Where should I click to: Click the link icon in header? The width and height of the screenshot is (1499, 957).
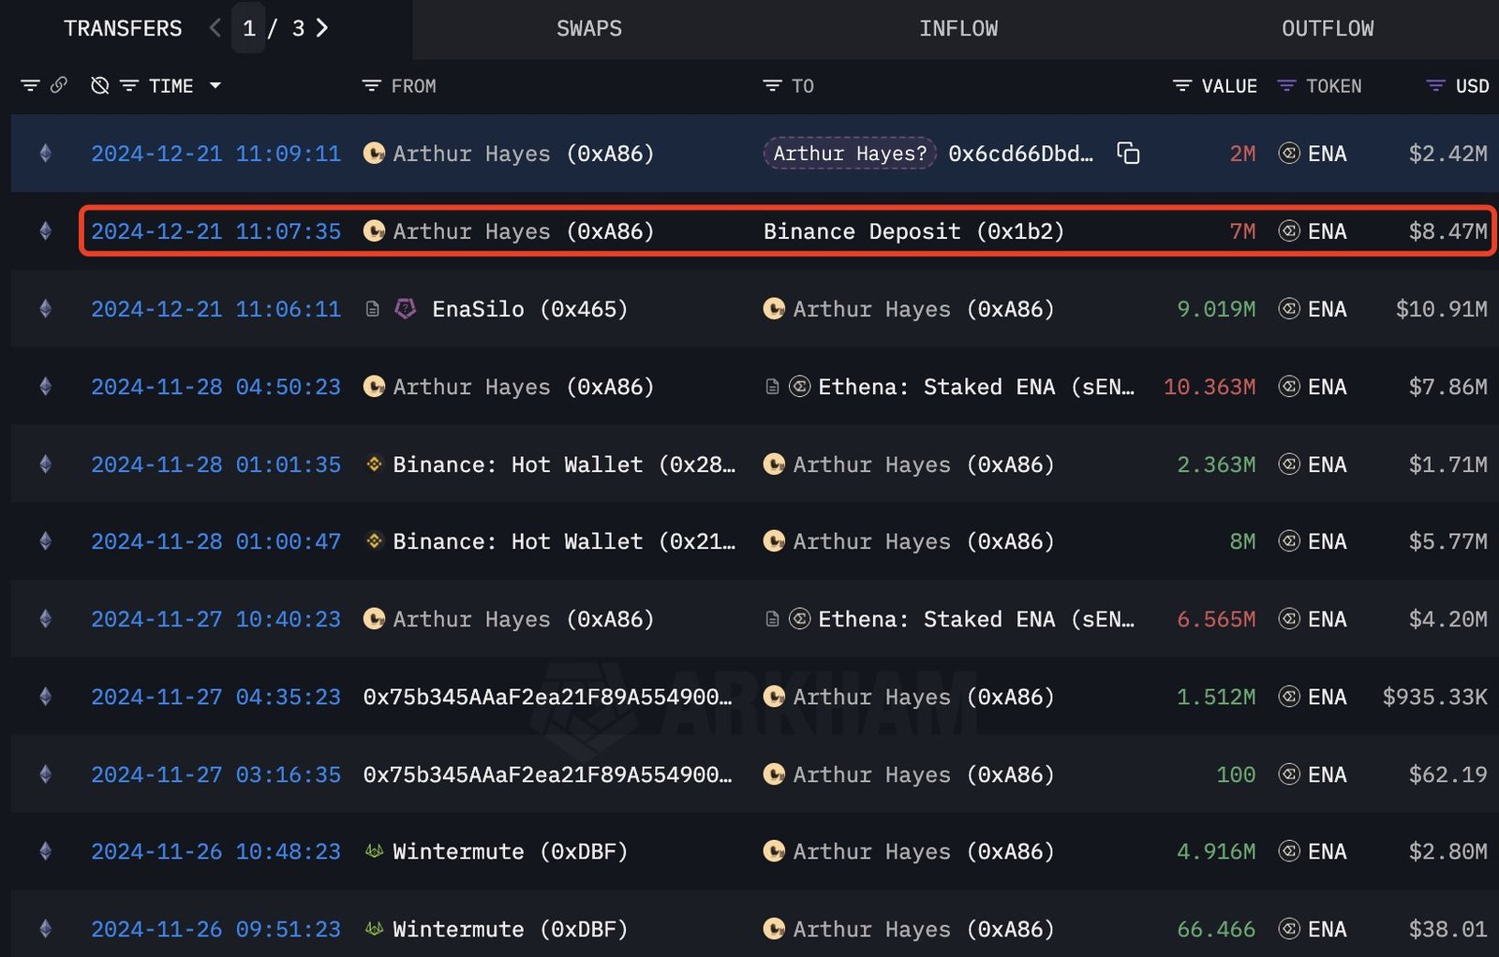point(59,85)
